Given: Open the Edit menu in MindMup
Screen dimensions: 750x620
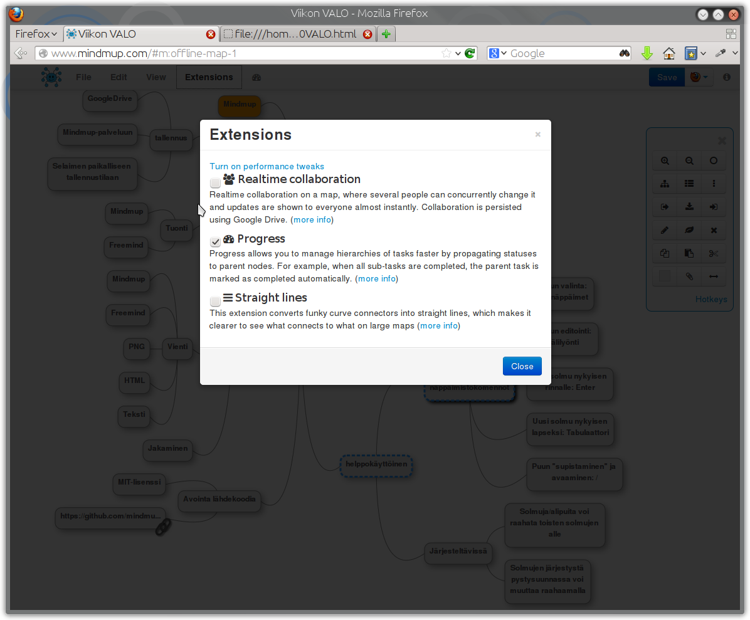Looking at the screenshot, I should [119, 77].
